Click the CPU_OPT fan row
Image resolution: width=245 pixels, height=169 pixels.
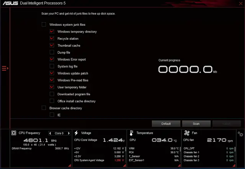click(209, 149)
